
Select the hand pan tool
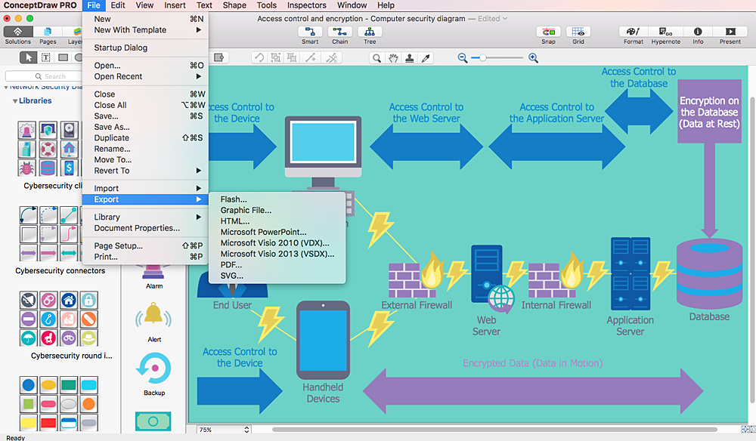click(x=393, y=58)
